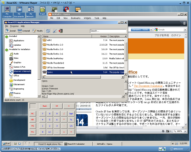Click the Sqrt button in Calculator

pyautogui.click(x=71, y=114)
